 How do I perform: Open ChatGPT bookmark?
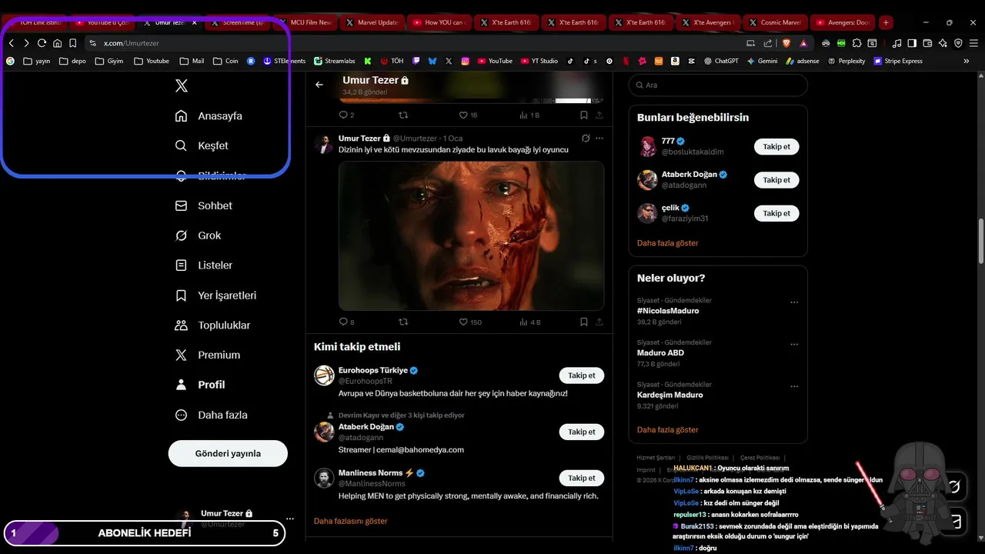coord(722,61)
